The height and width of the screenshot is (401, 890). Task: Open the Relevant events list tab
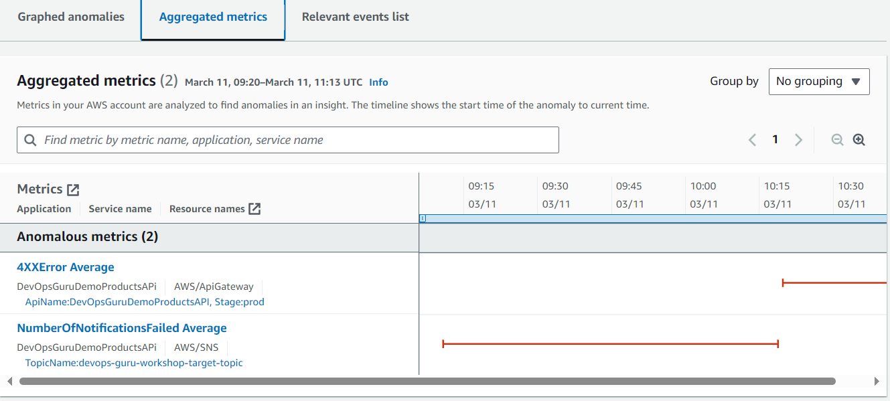(355, 17)
